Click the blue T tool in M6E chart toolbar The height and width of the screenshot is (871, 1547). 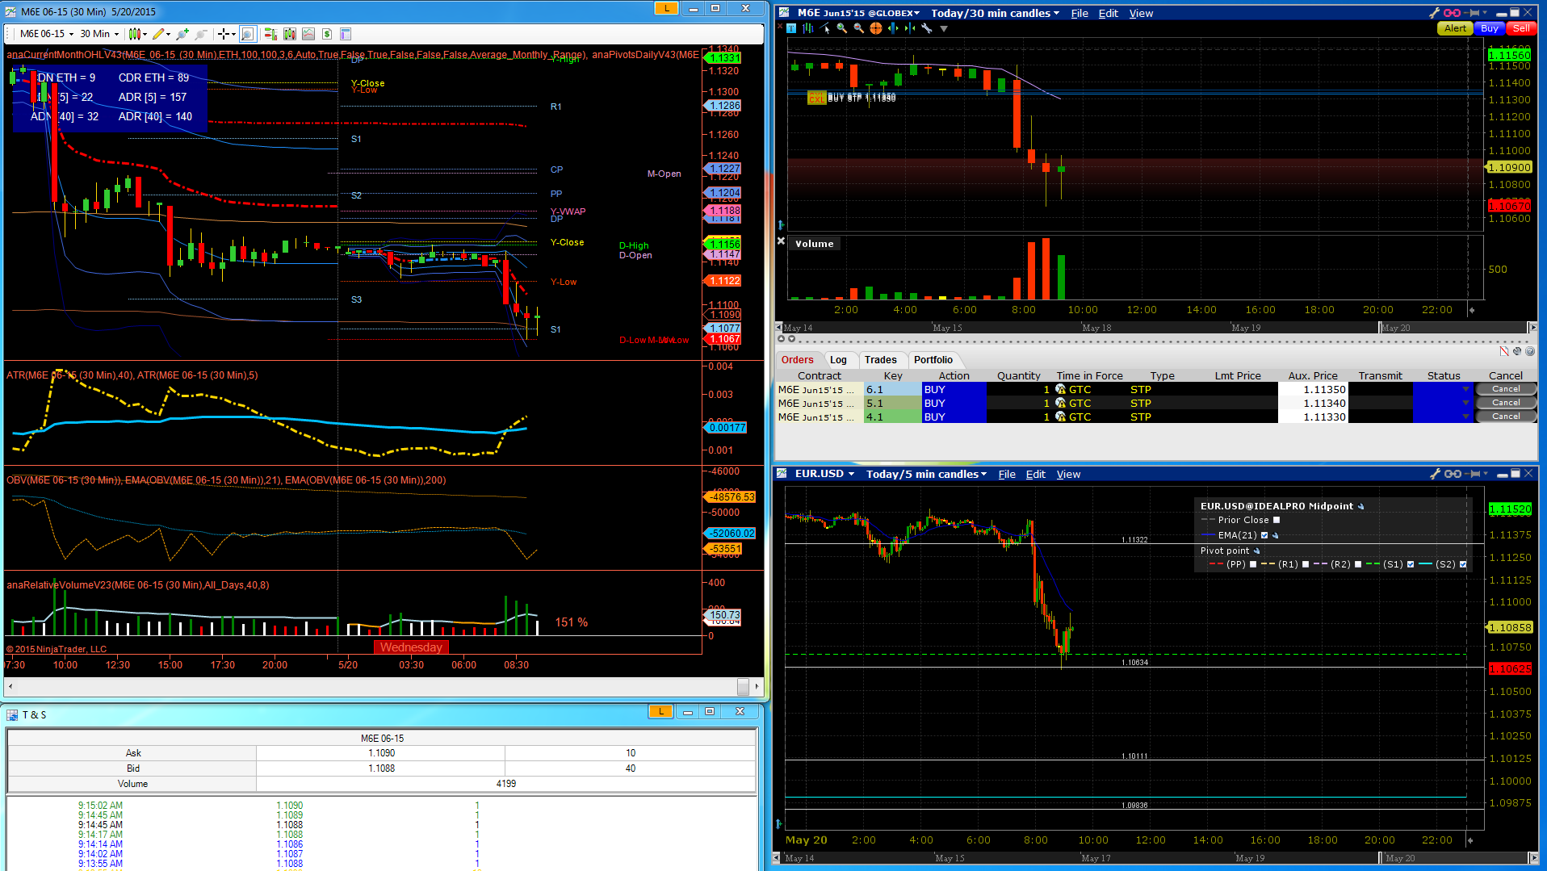tap(791, 28)
